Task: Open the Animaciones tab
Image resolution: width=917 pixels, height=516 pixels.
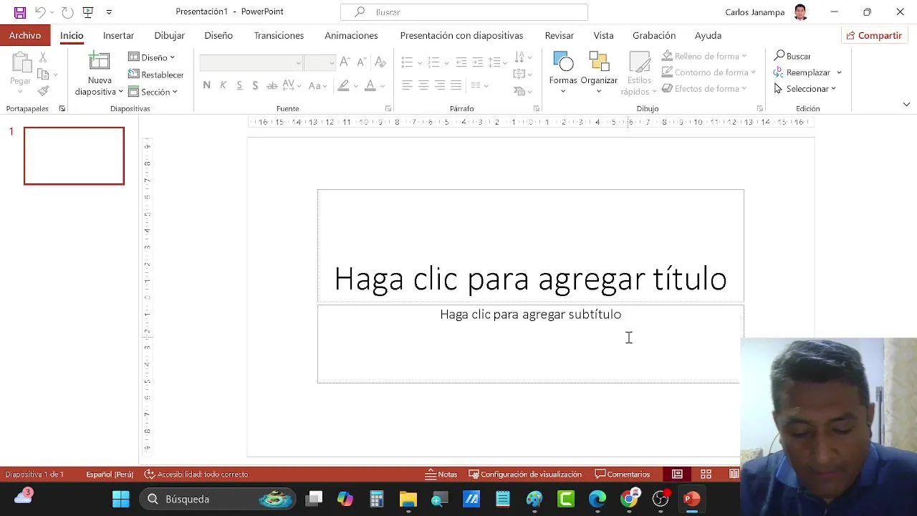Action: pyautogui.click(x=351, y=35)
